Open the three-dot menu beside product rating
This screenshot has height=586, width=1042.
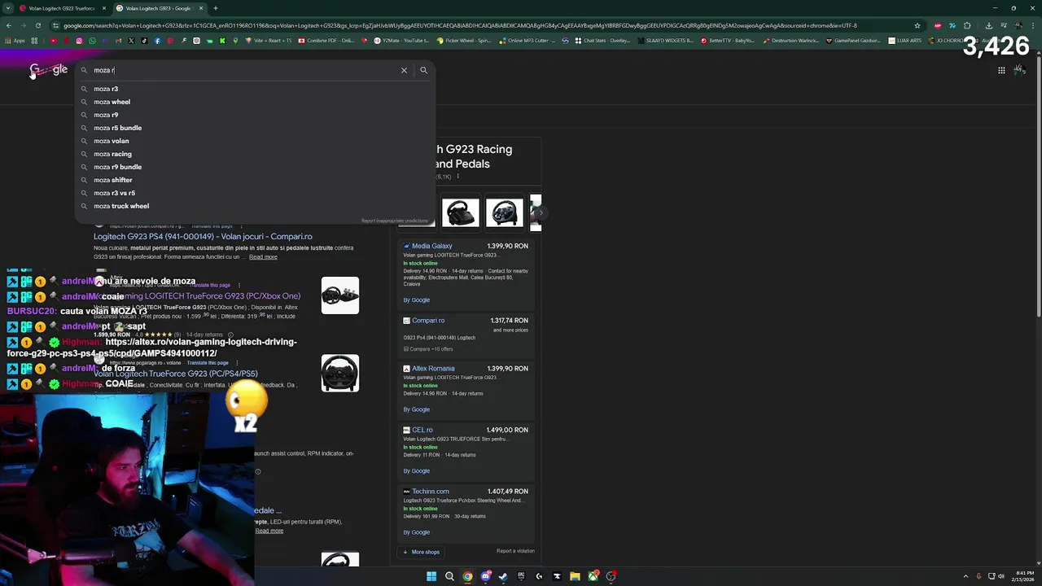pos(458,176)
